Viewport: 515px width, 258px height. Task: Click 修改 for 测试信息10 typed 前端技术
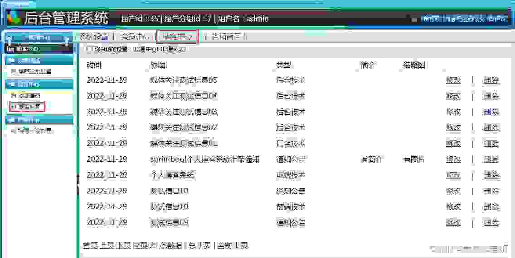click(453, 206)
